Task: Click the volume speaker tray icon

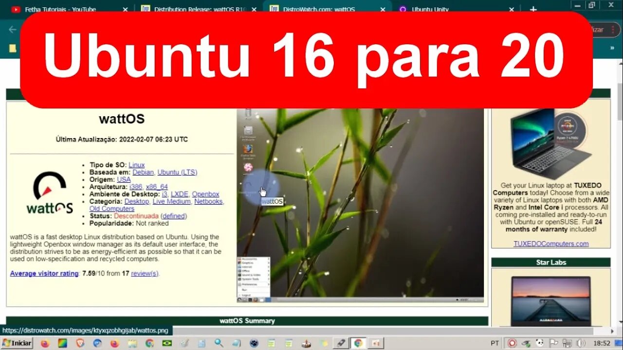Action: 581,343
